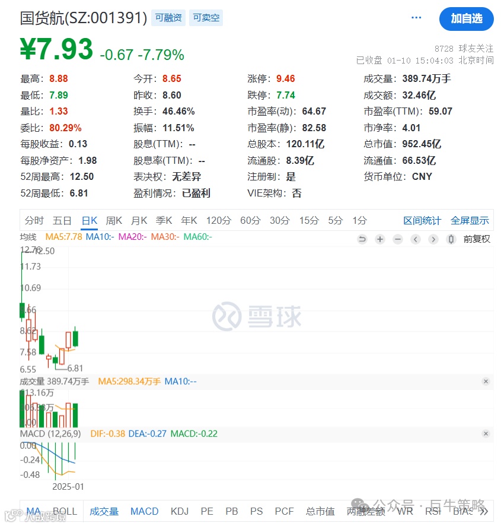The image size is (501, 526).
Task: Click the 成交量 389.74万手 value
Action: coord(427,78)
